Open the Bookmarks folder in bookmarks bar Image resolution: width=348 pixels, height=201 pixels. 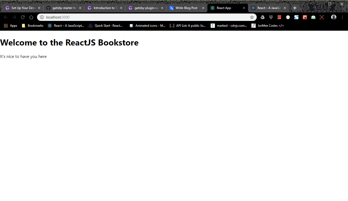33,26
